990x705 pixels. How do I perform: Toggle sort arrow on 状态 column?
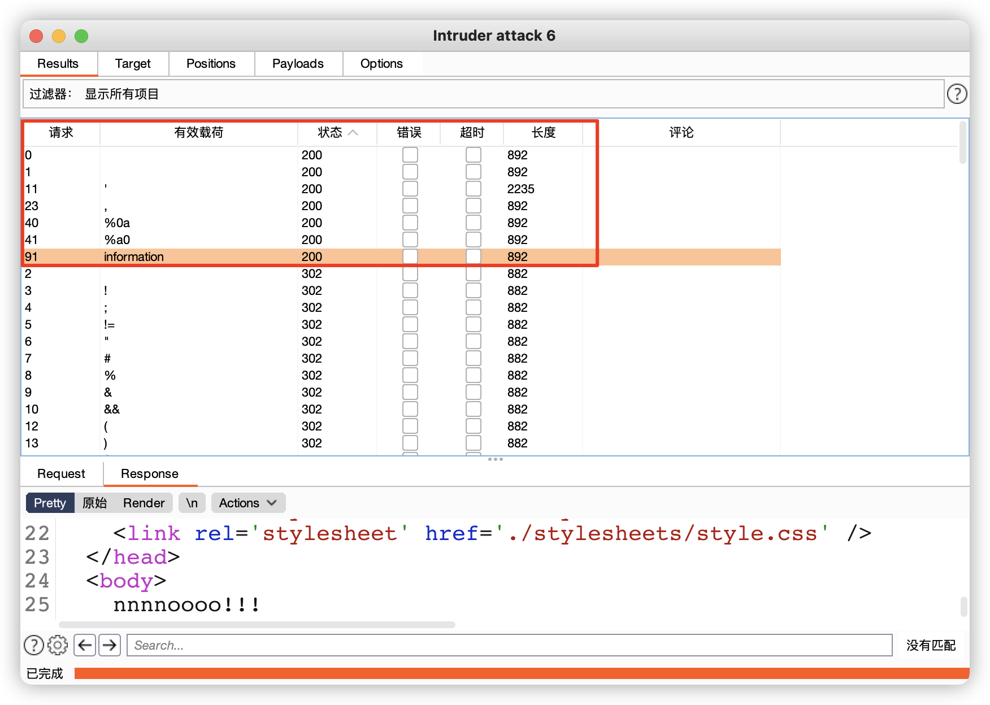tap(353, 133)
